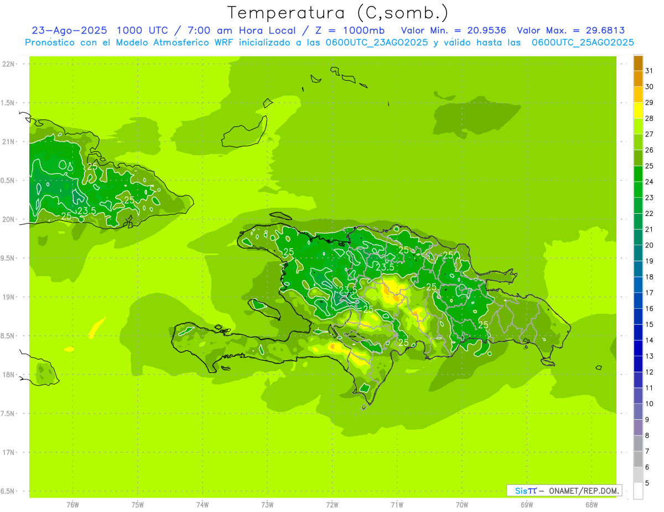
Task: Click 'Valor Min. = 20.9536' text
Action: tap(454, 30)
